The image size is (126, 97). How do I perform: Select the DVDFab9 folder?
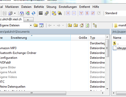5,63
